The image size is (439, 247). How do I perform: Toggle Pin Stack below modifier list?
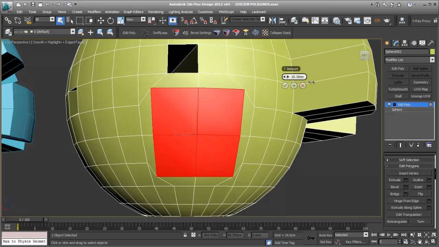point(389,145)
